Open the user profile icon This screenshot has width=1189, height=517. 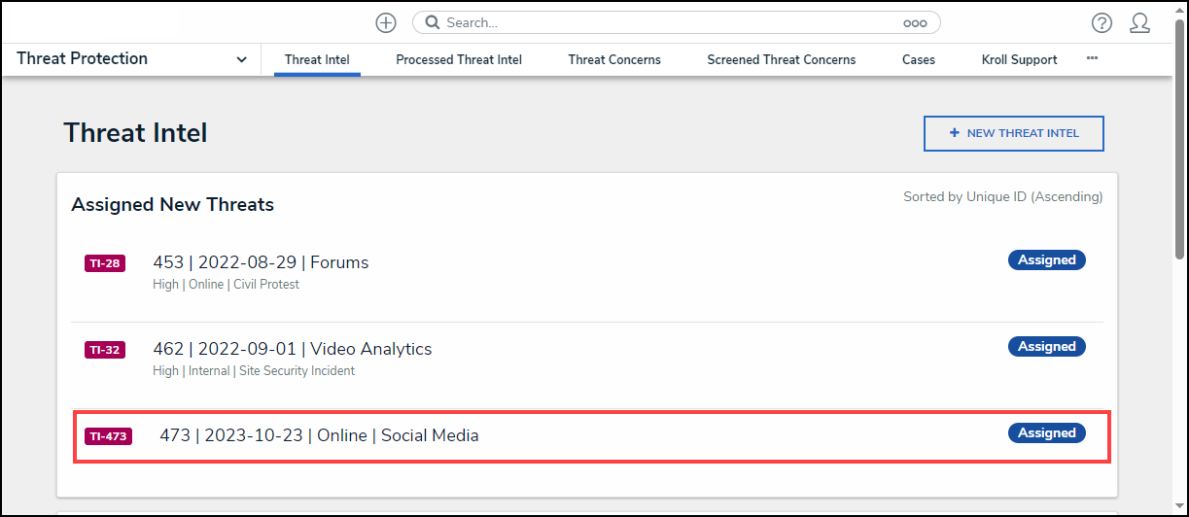pyautogui.click(x=1139, y=23)
